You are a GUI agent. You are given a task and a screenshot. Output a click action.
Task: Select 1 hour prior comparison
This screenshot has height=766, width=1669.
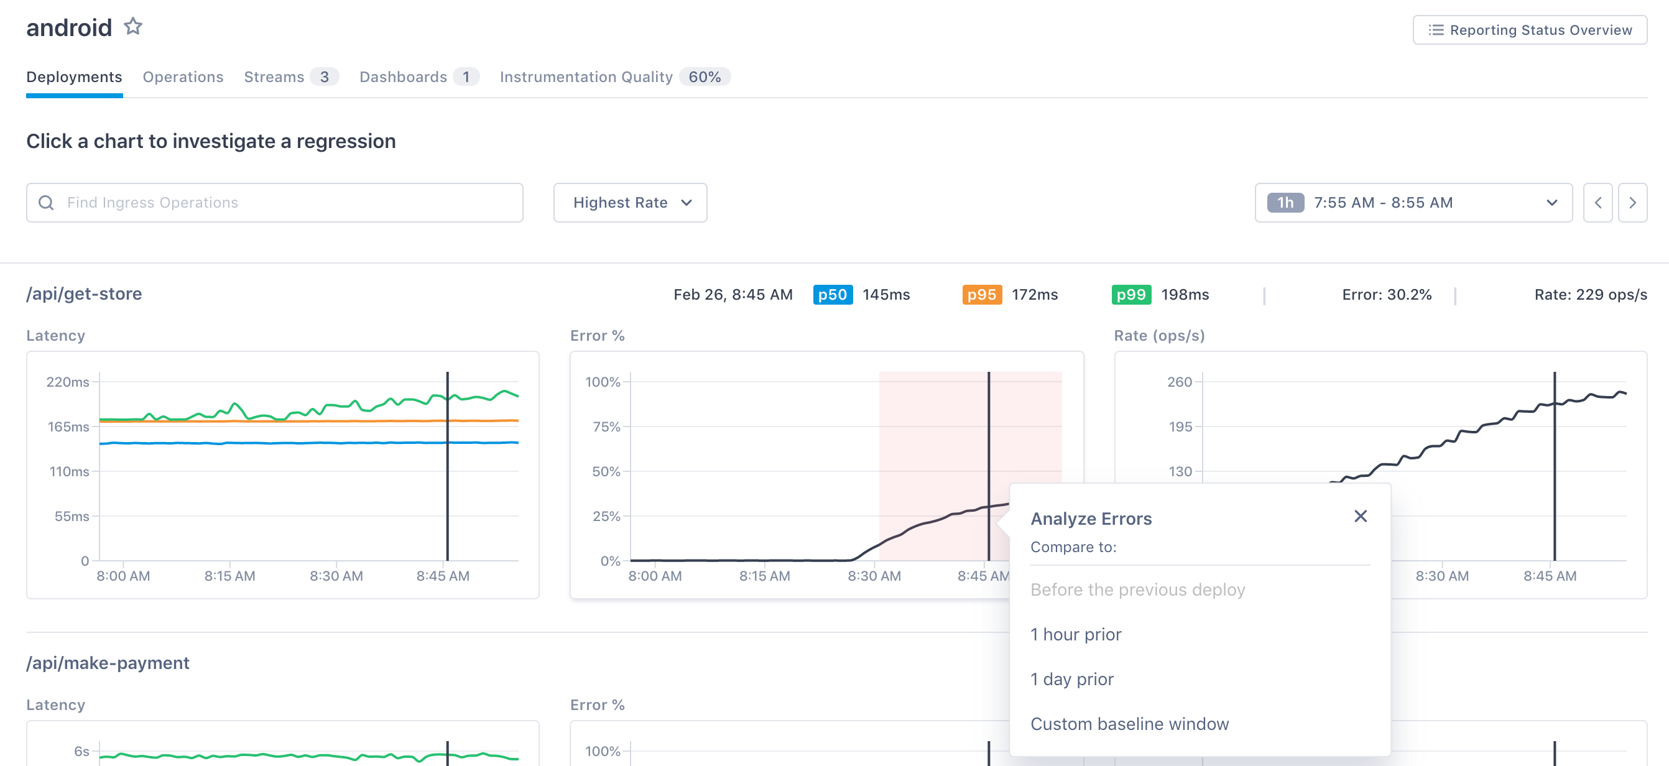pyautogui.click(x=1076, y=634)
